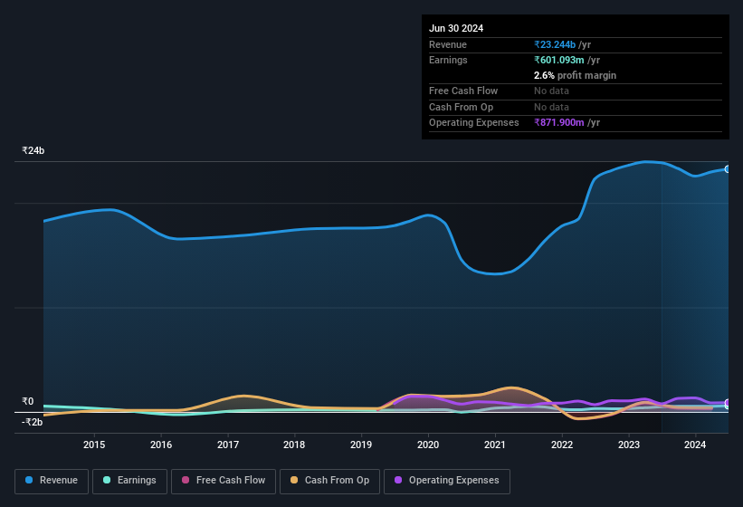Click the 2021 x-axis label
Screen dimensions: 743x507
495,445
